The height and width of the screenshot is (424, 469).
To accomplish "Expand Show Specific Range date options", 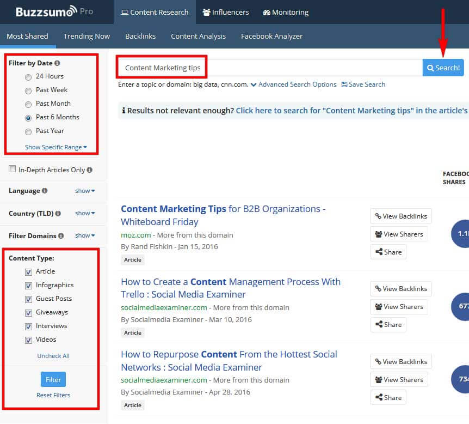I will click(56, 147).
